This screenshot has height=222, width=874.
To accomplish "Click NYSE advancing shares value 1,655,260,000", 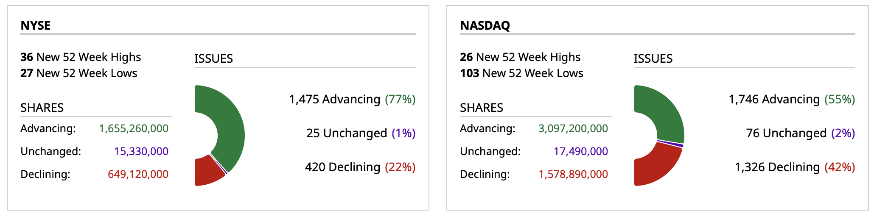I will [134, 128].
